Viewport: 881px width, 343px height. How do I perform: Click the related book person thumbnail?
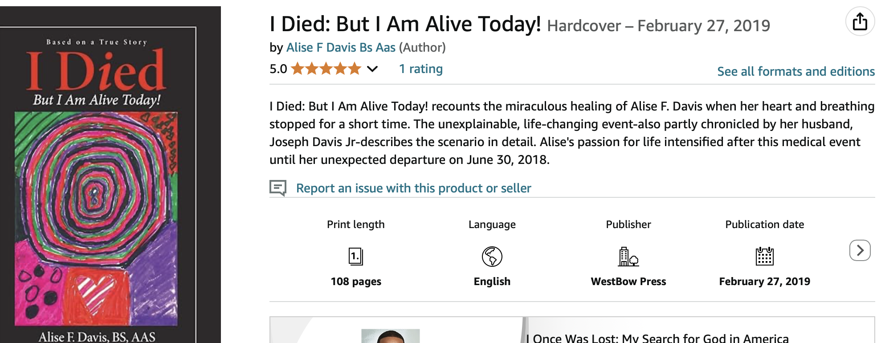[390, 336]
